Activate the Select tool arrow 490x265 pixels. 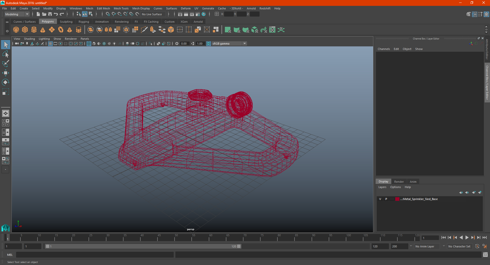5,45
